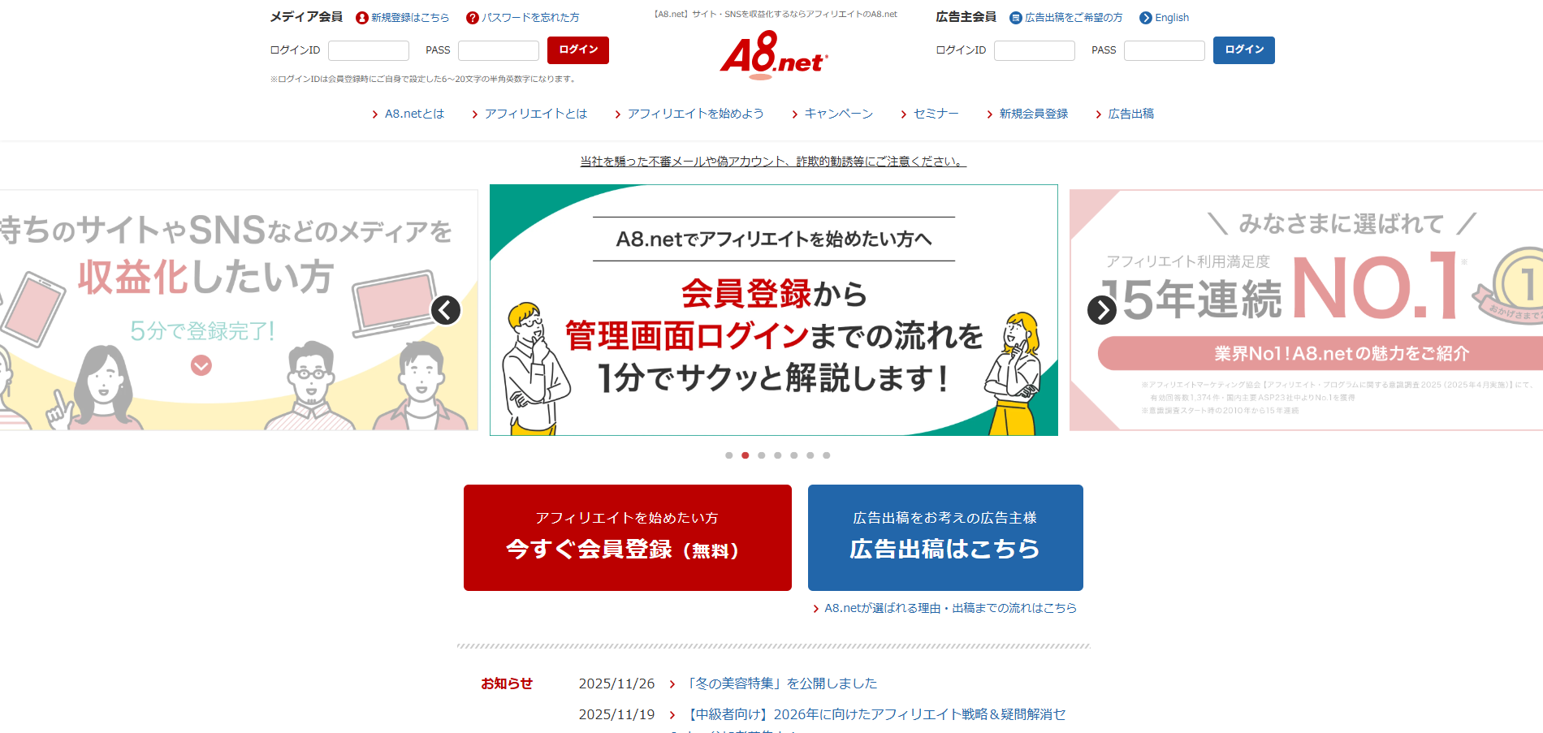
Task: Click the red person icon beside 新規登録はこちら
Action: [x=362, y=18]
